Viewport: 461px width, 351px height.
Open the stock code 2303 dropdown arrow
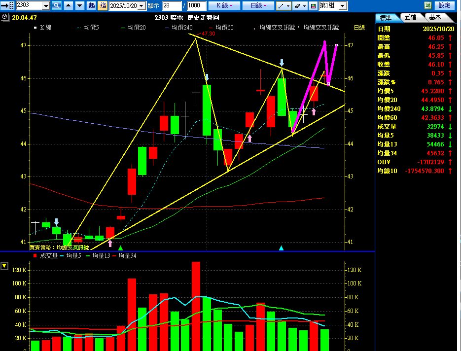pyautogui.click(x=46, y=6)
